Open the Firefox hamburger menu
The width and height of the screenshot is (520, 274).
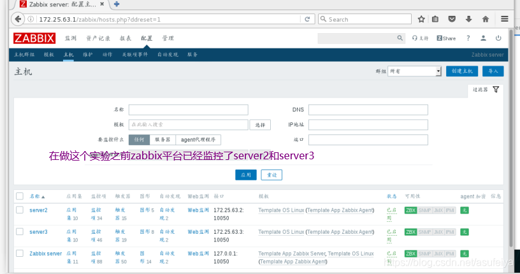(x=505, y=19)
